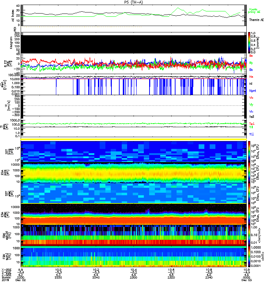Click the density plot with blue spikes
This screenshot has width=267, height=285.
133,84
